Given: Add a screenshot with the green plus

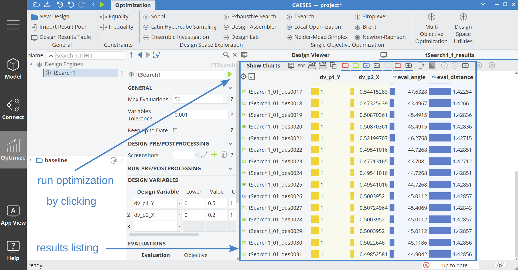Looking at the screenshot, I should (x=214, y=154).
